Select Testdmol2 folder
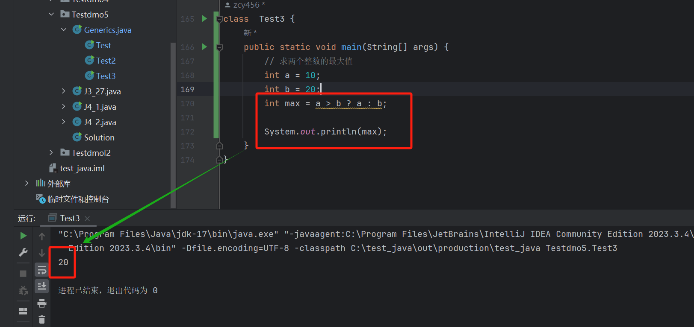The height and width of the screenshot is (327, 694). [x=91, y=153]
